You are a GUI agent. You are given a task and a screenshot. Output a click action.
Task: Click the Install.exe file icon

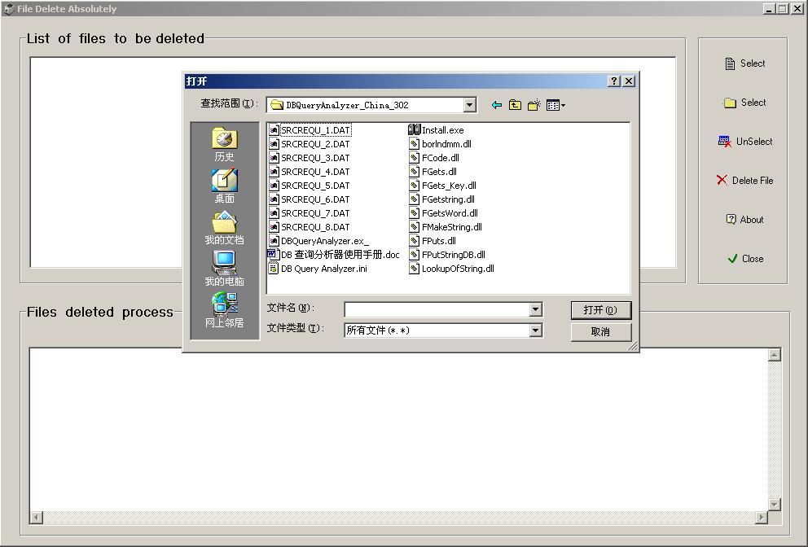click(x=415, y=129)
